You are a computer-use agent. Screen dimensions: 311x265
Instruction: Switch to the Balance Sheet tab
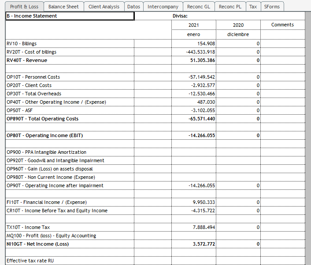pos(63,7)
